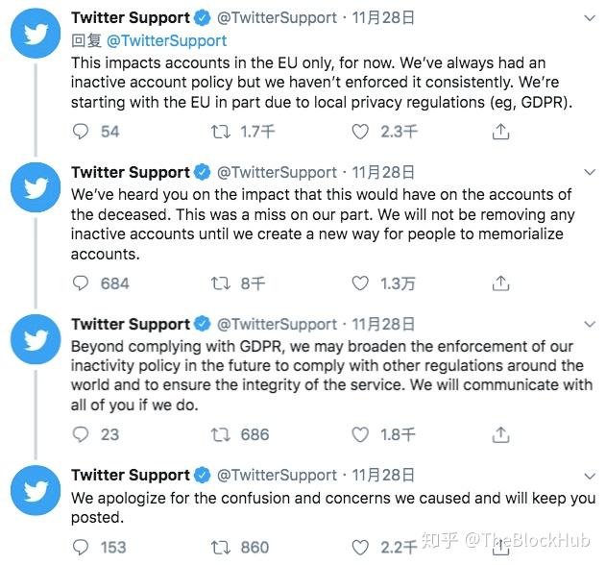
Task: Open the @TwitterSupport reply mention link
Action: [166, 40]
